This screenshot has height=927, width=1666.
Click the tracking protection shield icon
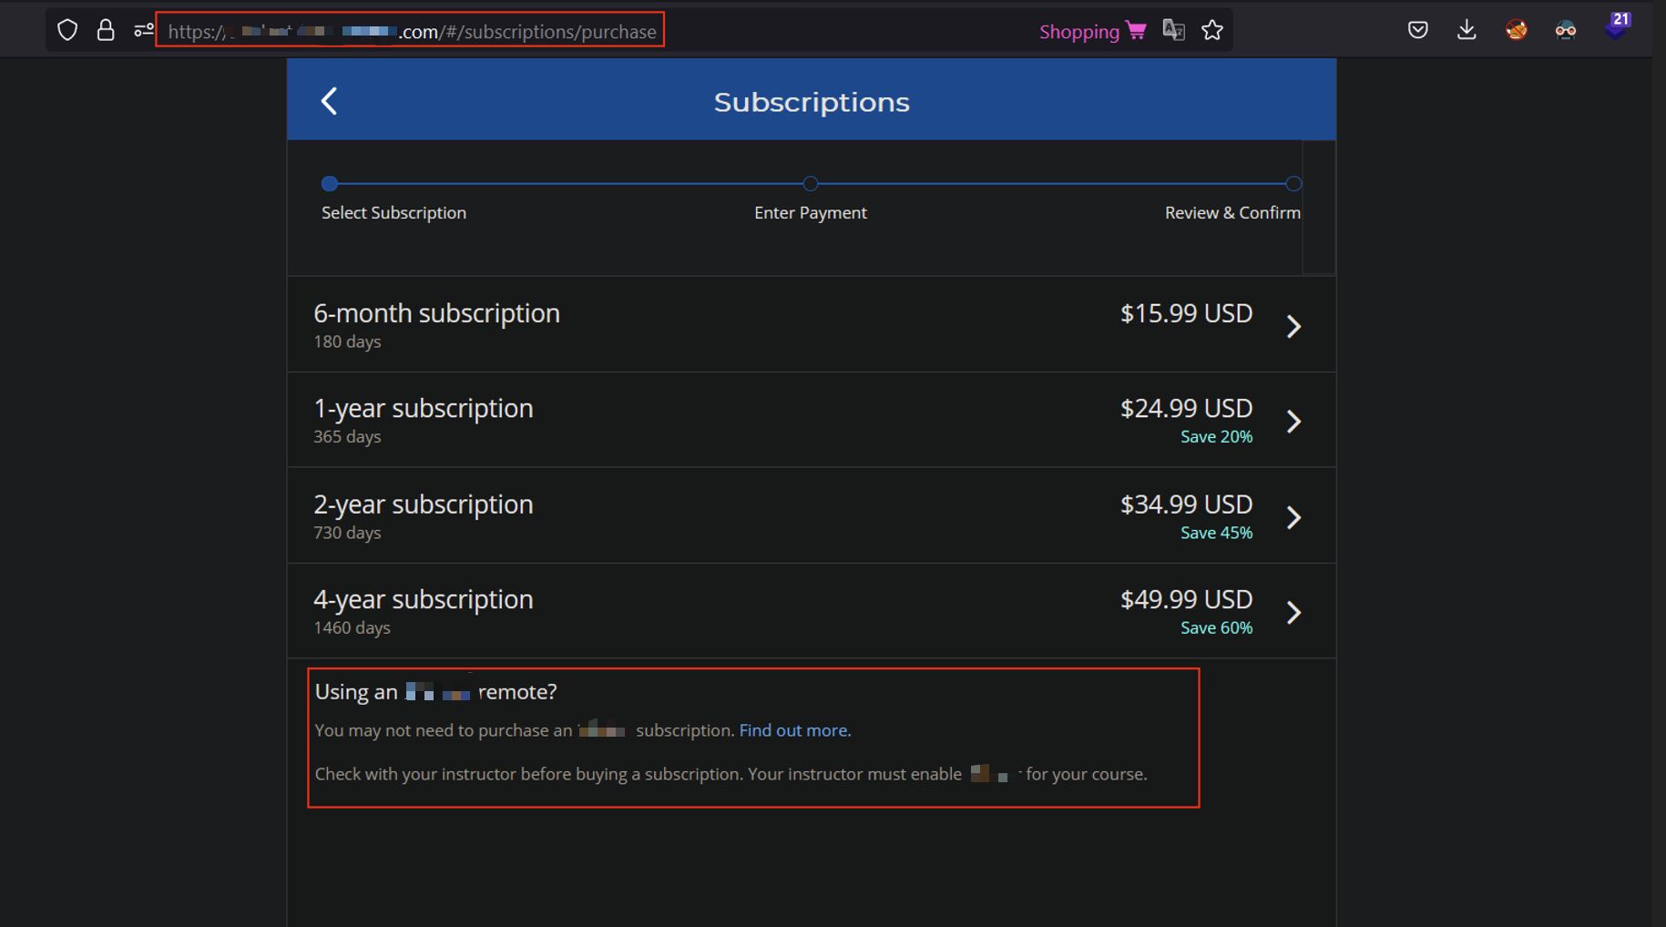click(67, 30)
